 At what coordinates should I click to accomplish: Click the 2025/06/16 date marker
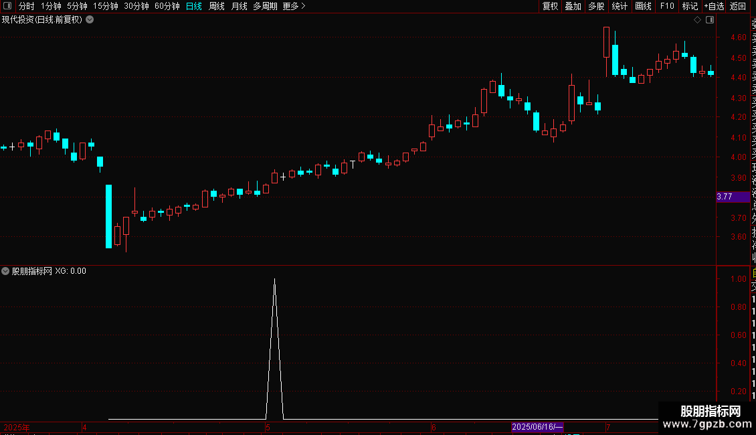point(537,427)
